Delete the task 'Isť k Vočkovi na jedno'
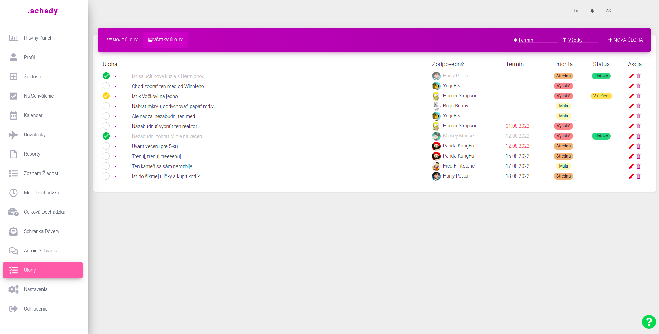The image size is (659, 334). pyautogui.click(x=638, y=96)
